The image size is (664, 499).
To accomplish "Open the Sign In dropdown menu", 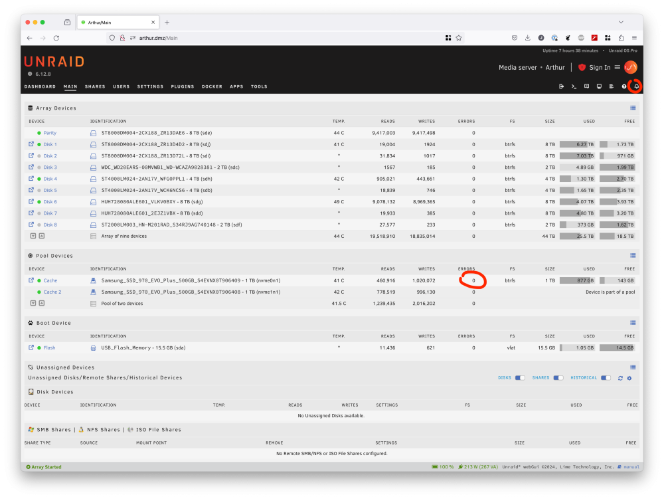I will tap(618, 67).
